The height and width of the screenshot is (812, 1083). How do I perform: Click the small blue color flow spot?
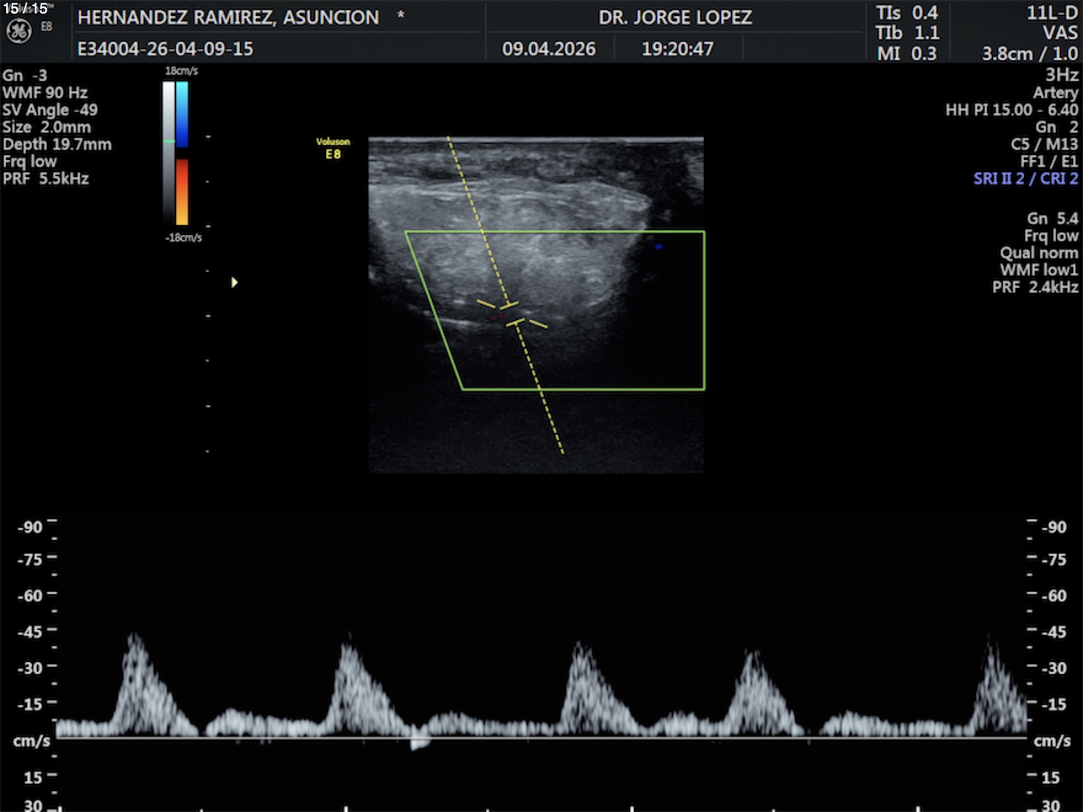[658, 247]
